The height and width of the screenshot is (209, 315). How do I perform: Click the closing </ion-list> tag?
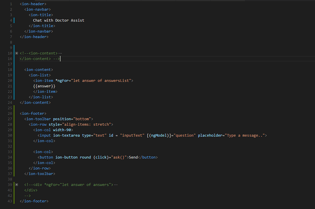click(41, 97)
